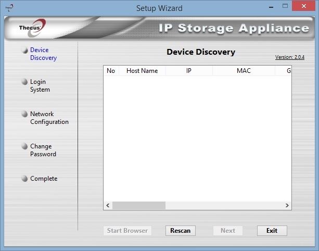Click the horizontal scrollbar left arrow

pos(108,205)
